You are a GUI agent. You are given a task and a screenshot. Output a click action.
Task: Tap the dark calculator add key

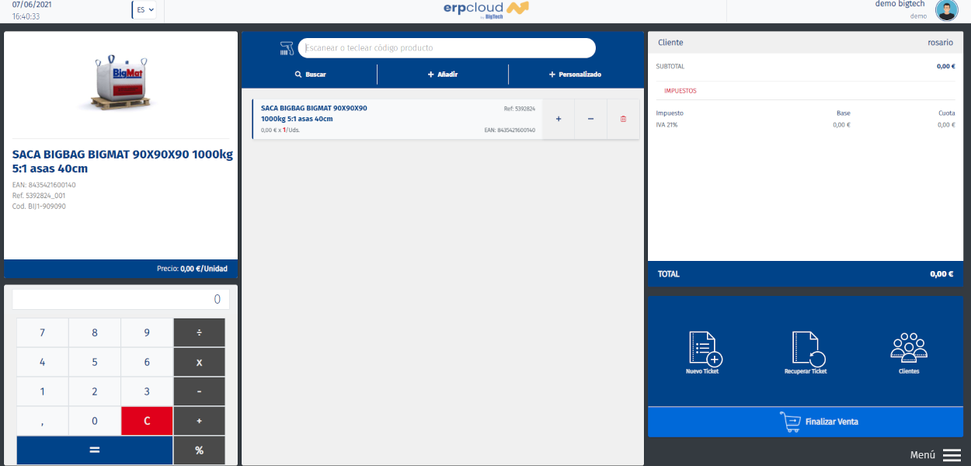tap(199, 421)
